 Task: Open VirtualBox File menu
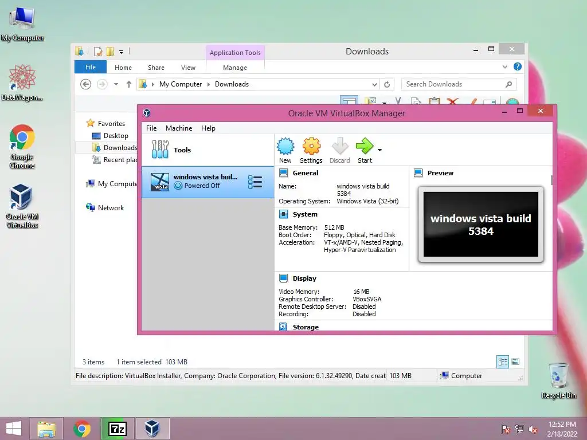151,128
